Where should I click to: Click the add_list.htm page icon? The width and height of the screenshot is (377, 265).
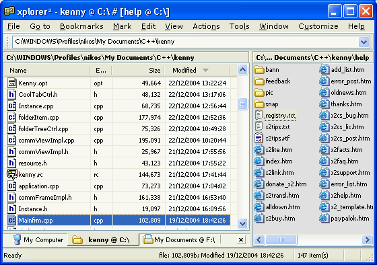point(324,70)
